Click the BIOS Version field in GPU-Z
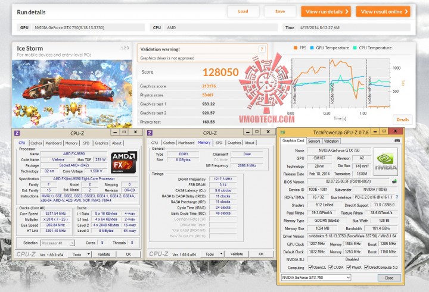This screenshot has height=292, width=429. point(348,181)
